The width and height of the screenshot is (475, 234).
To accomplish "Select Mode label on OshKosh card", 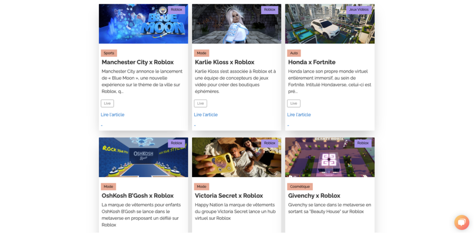I will click(x=108, y=186).
